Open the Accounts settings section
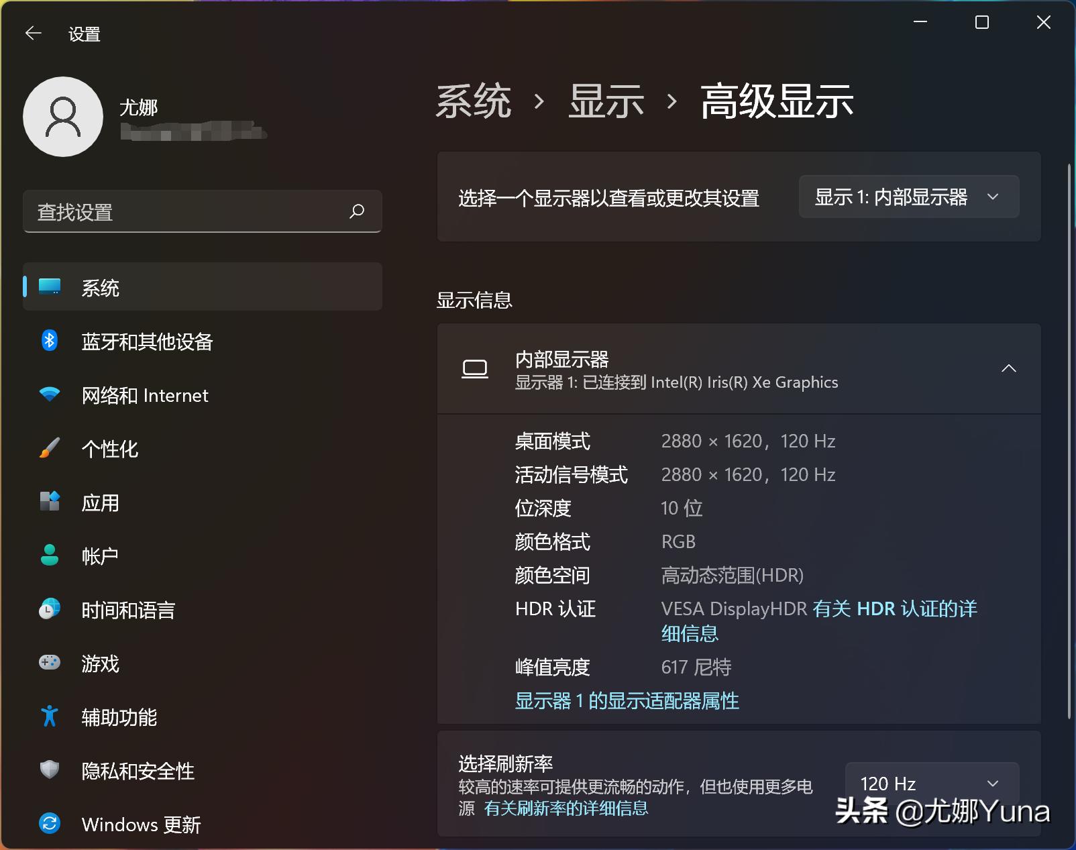This screenshot has height=850, width=1076. coord(99,555)
